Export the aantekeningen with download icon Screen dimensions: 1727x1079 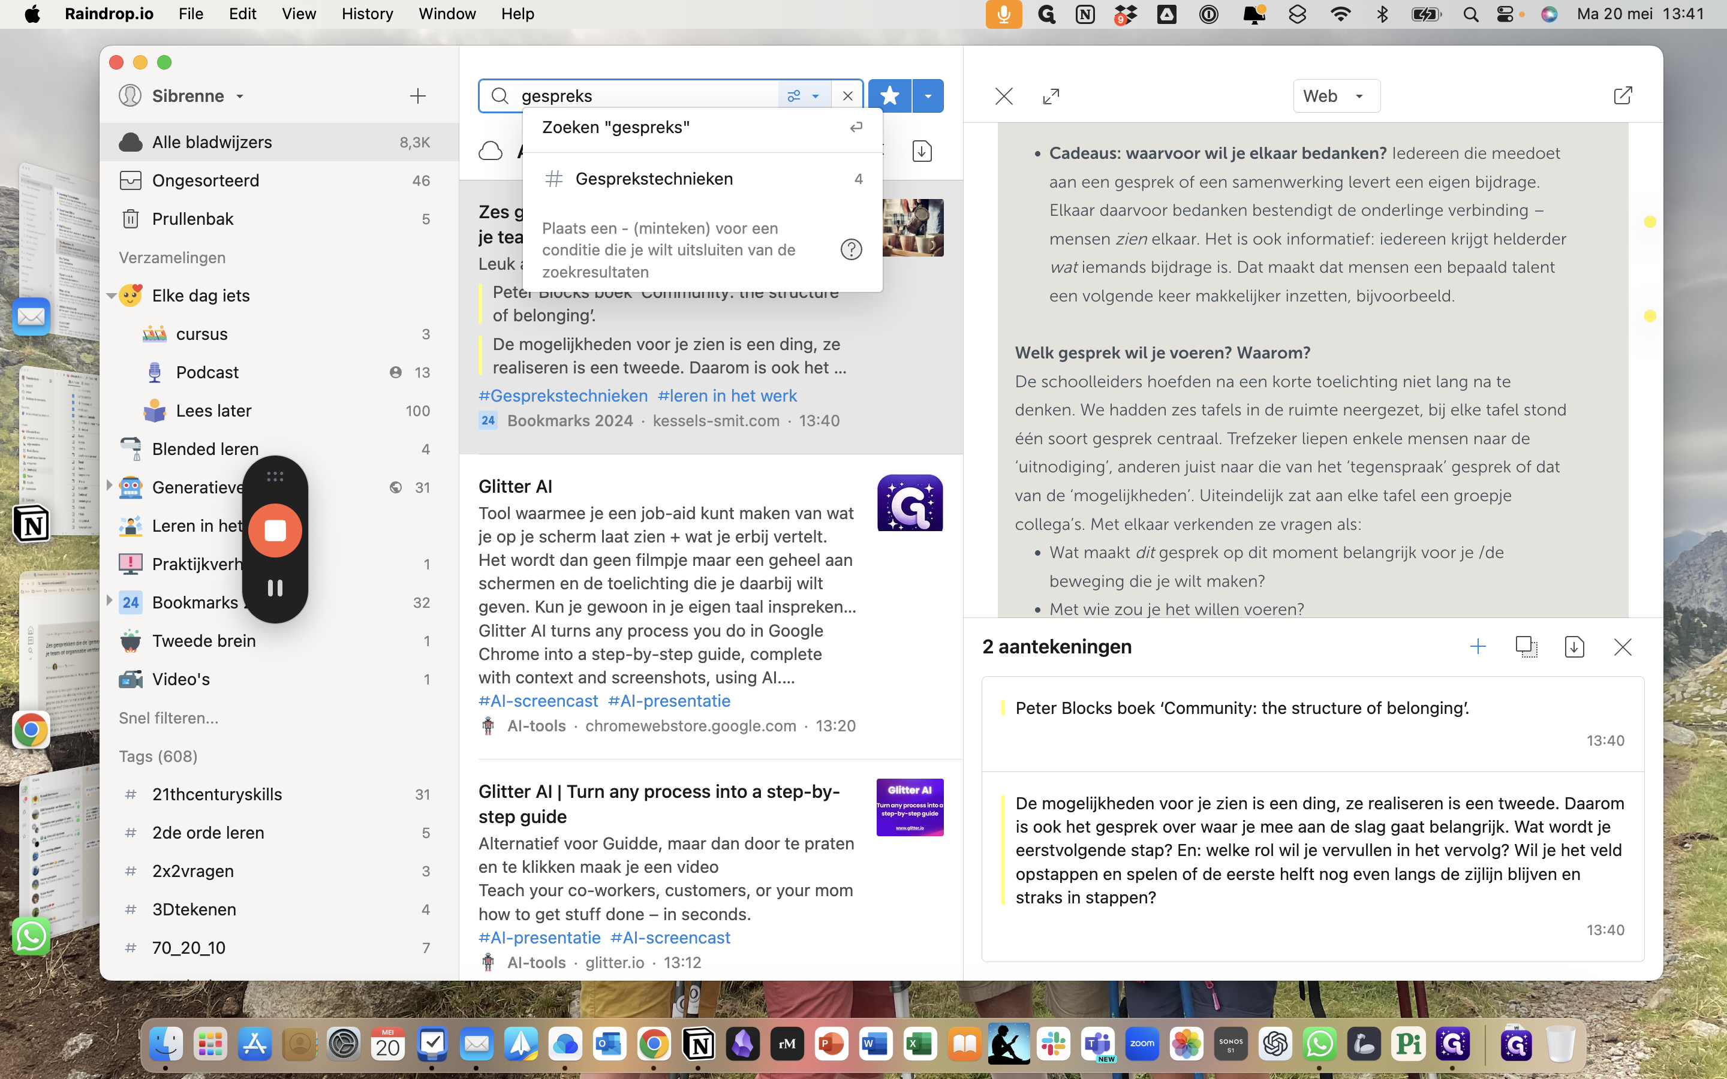pyautogui.click(x=1573, y=647)
